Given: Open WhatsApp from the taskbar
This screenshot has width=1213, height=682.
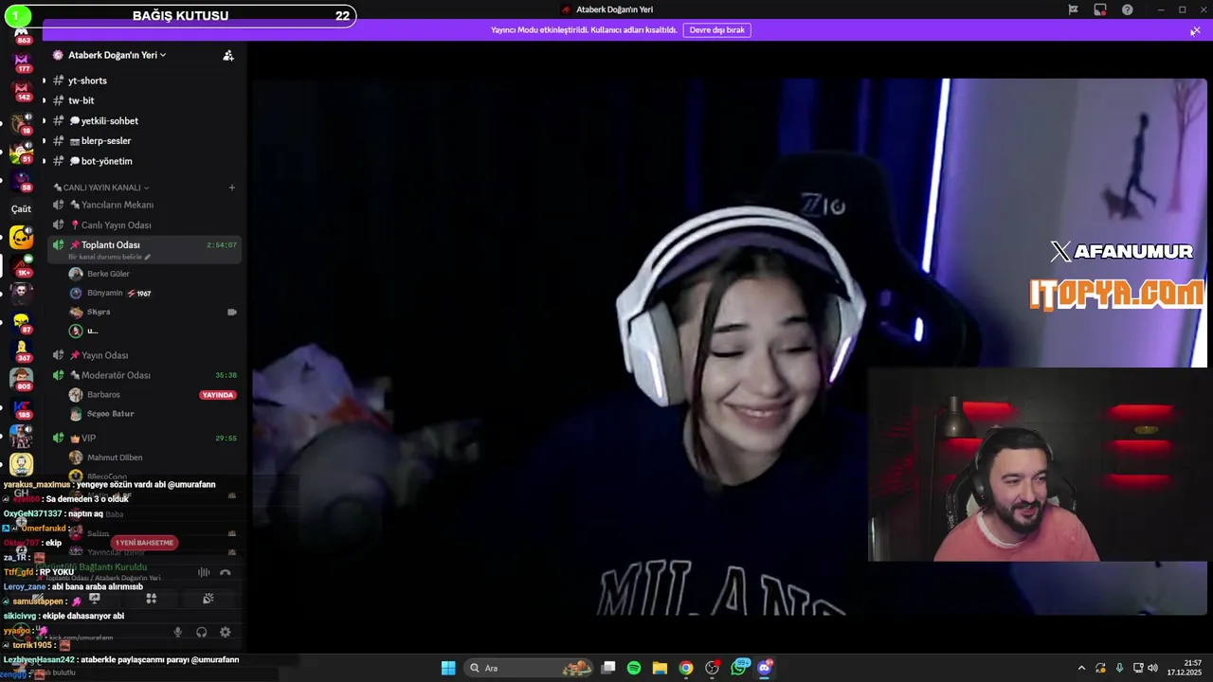Looking at the screenshot, I should (x=738, y=668).
